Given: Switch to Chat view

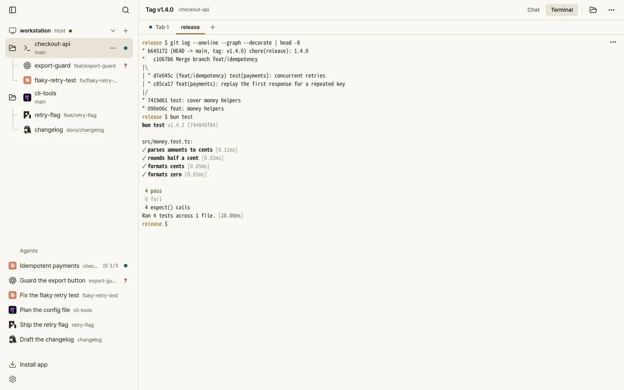Looking at the screenshot, I should (x=533, y=10).
